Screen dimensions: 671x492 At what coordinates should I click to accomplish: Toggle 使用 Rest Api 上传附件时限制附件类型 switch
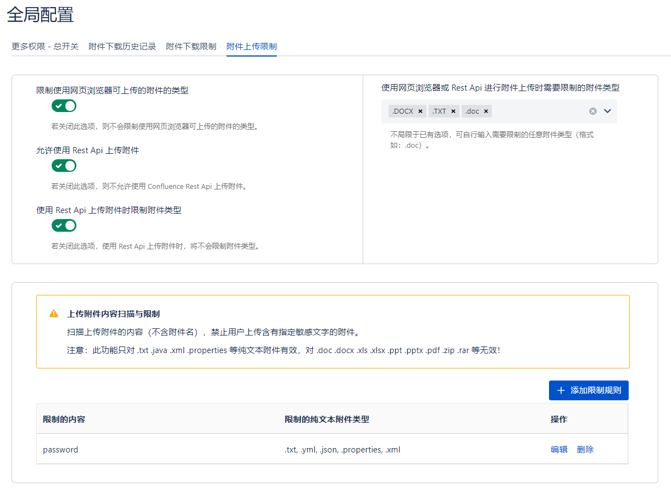[64, 226]
